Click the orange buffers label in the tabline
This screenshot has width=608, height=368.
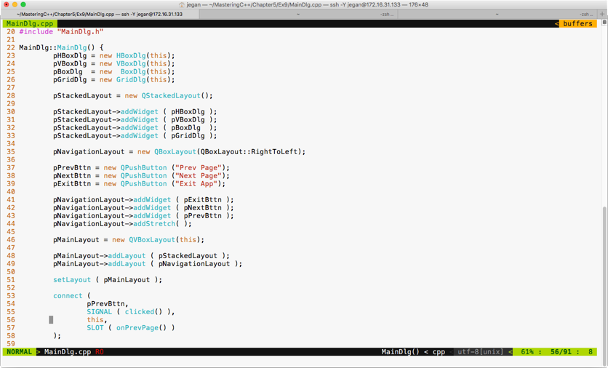(577, 23)
